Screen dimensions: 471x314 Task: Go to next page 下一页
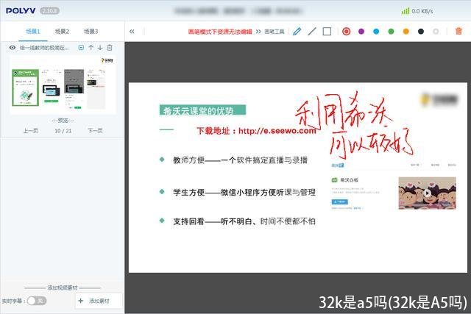pyautogui.click(x=95, y=131)
